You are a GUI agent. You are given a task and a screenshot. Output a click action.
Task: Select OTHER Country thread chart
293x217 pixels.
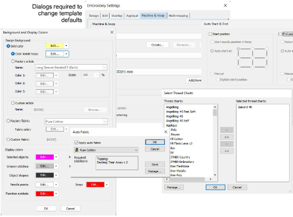coord(179,157)
